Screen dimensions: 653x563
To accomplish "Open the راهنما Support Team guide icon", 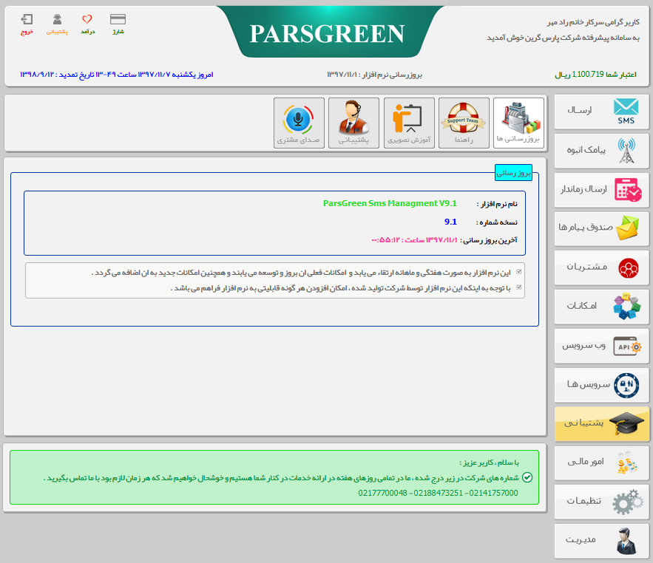I will 464,121.
